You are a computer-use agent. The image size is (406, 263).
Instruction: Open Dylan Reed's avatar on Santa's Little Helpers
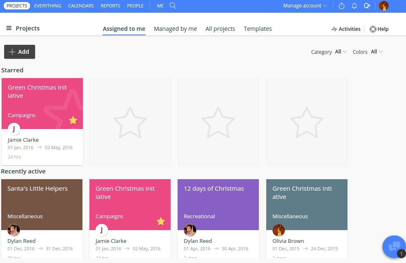14,230
